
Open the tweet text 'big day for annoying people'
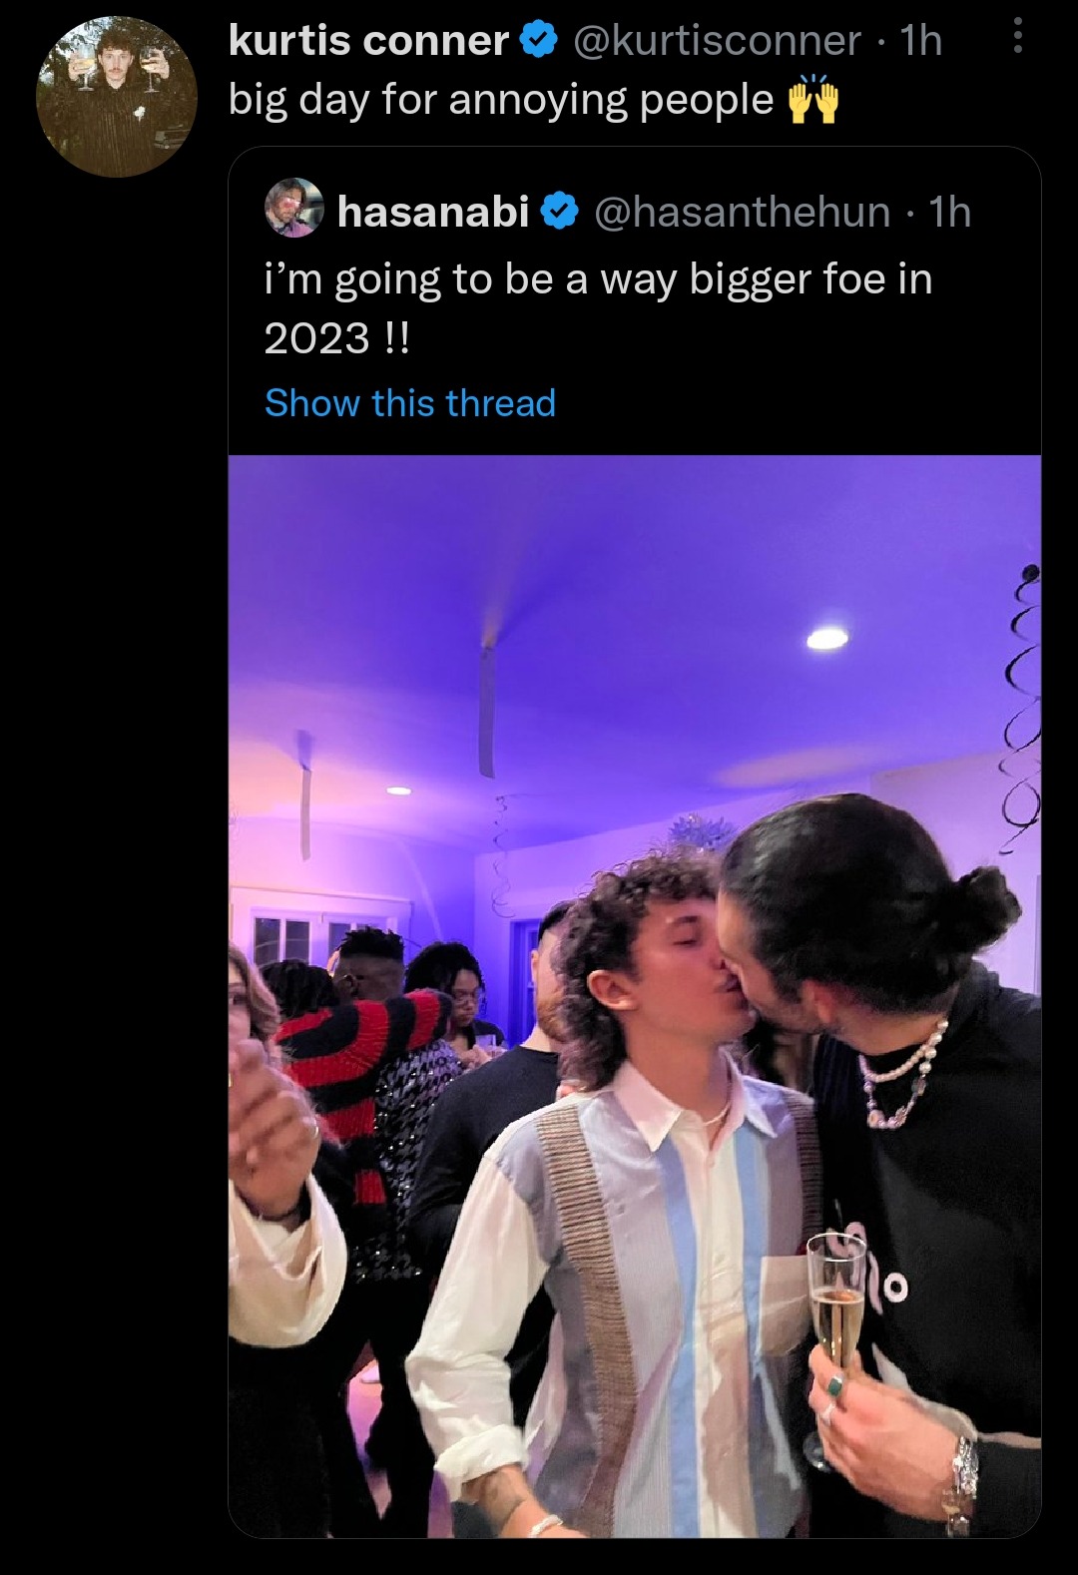[x=501, y=100]
